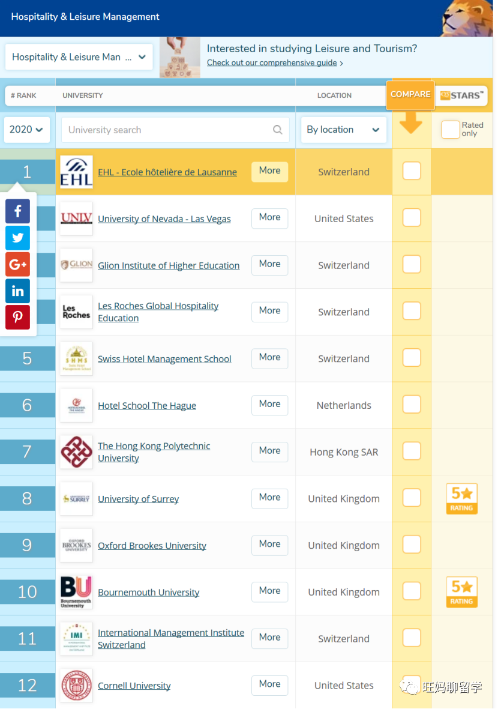Open the Leisure and Tourism guide thumbnail
The height and width of the screenshot is (709, 498).
(x=180, y=58)
